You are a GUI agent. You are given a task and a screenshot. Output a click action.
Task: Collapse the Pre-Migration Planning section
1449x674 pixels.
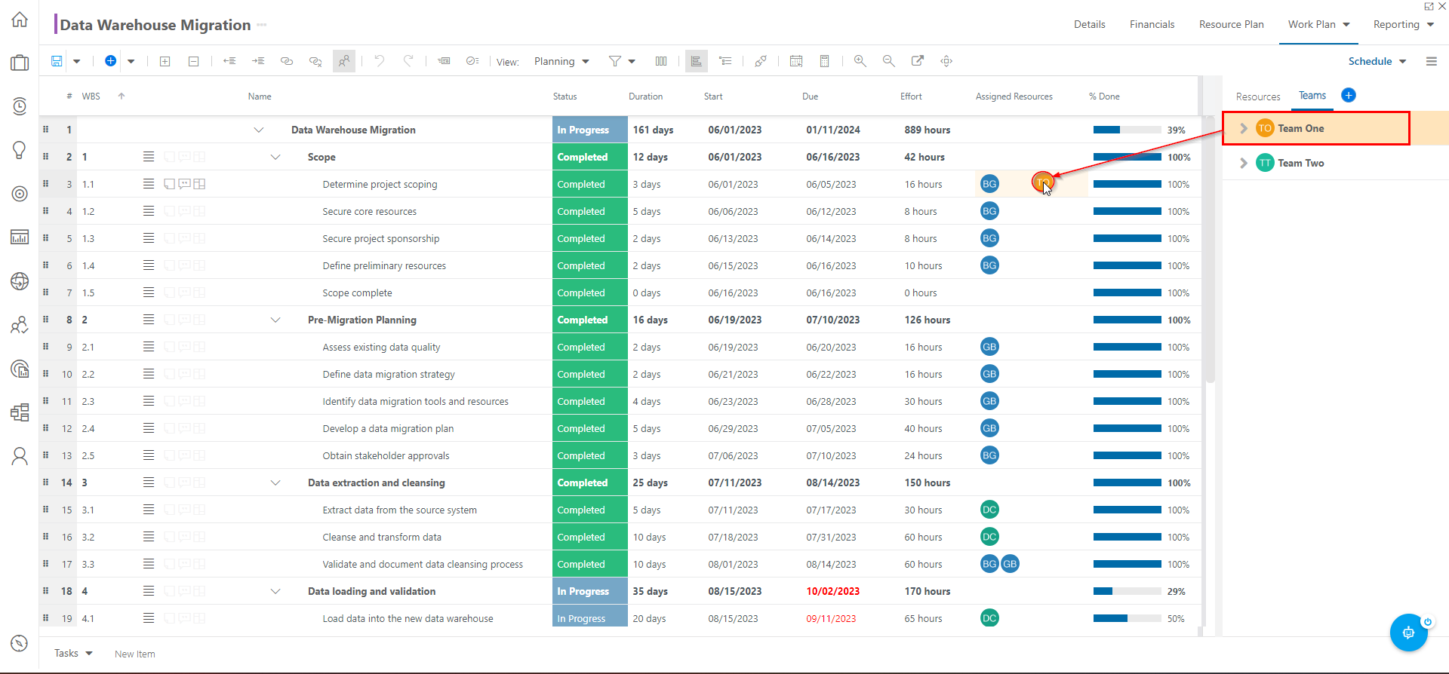point(275,320)
